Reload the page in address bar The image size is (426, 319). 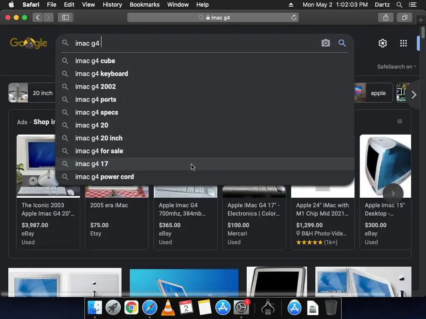pos(294,17)
